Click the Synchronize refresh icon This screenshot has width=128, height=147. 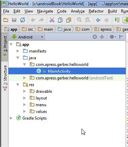23,20
